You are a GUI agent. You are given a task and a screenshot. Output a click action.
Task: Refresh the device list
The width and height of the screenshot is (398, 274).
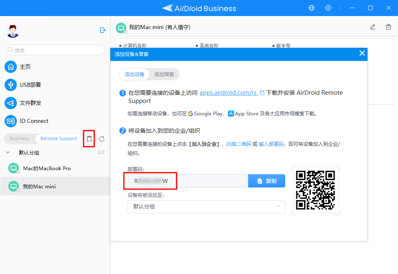point(102,139)
